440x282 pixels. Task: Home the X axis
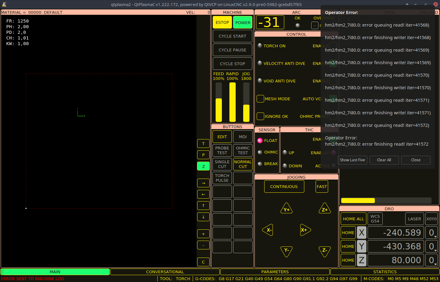point(348,232)
